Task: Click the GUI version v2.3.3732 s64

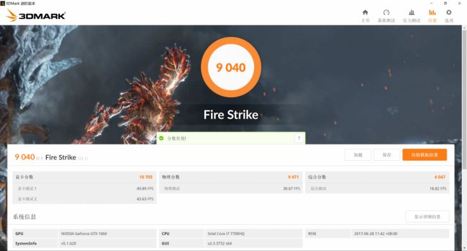Action: (219, 243)
